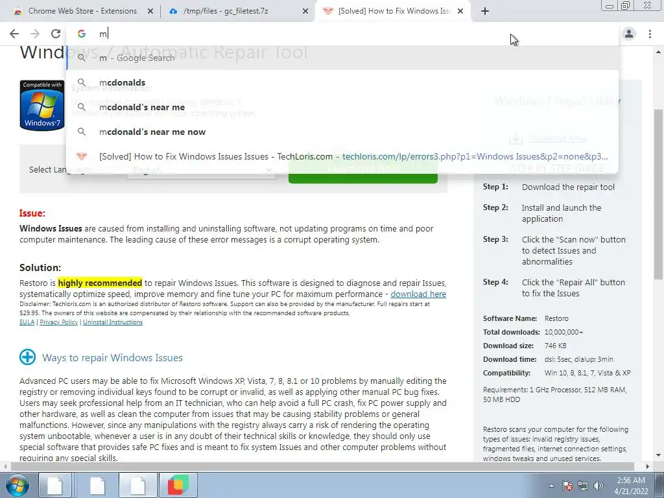Open the Uninstall Instructions link
Viewport: 664px width, 498px height.
click(x=113, y=322)
